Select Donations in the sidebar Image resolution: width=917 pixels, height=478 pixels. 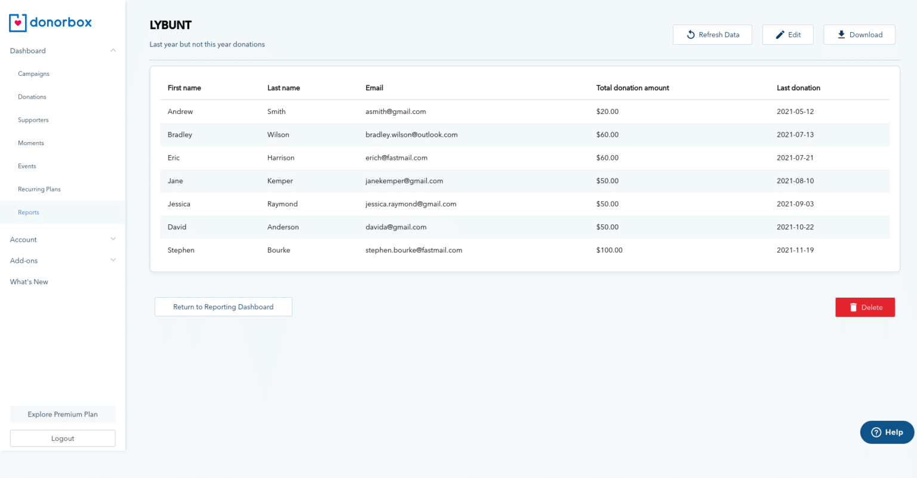click(32, 96)
